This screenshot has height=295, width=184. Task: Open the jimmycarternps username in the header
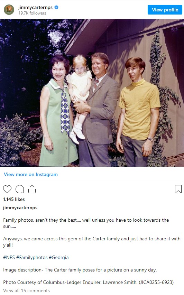pyautogui.click(x=35, y=7)
